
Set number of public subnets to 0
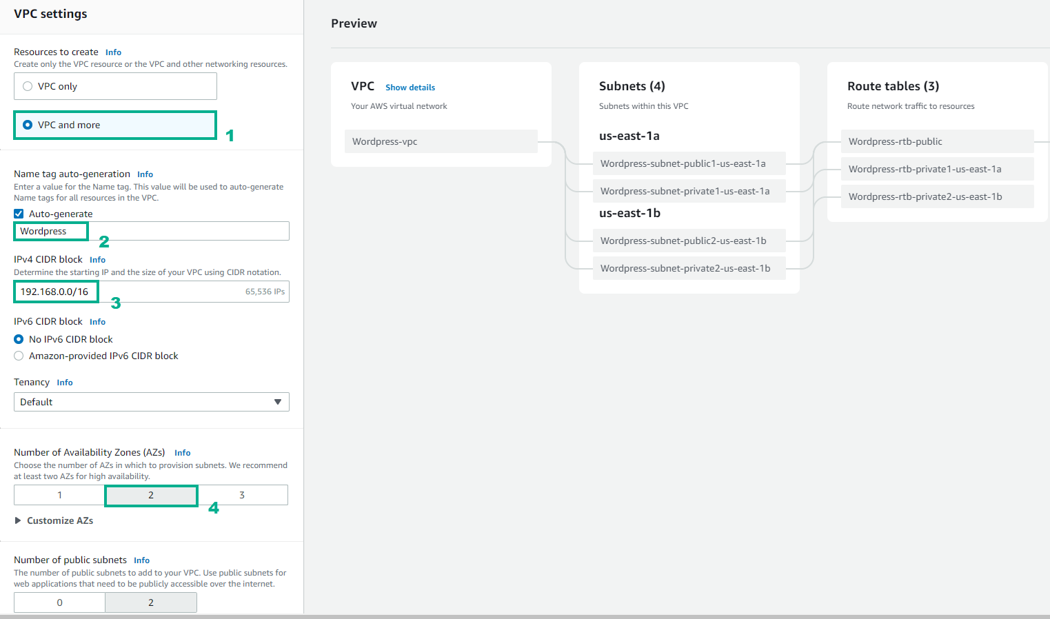point(59,602)
